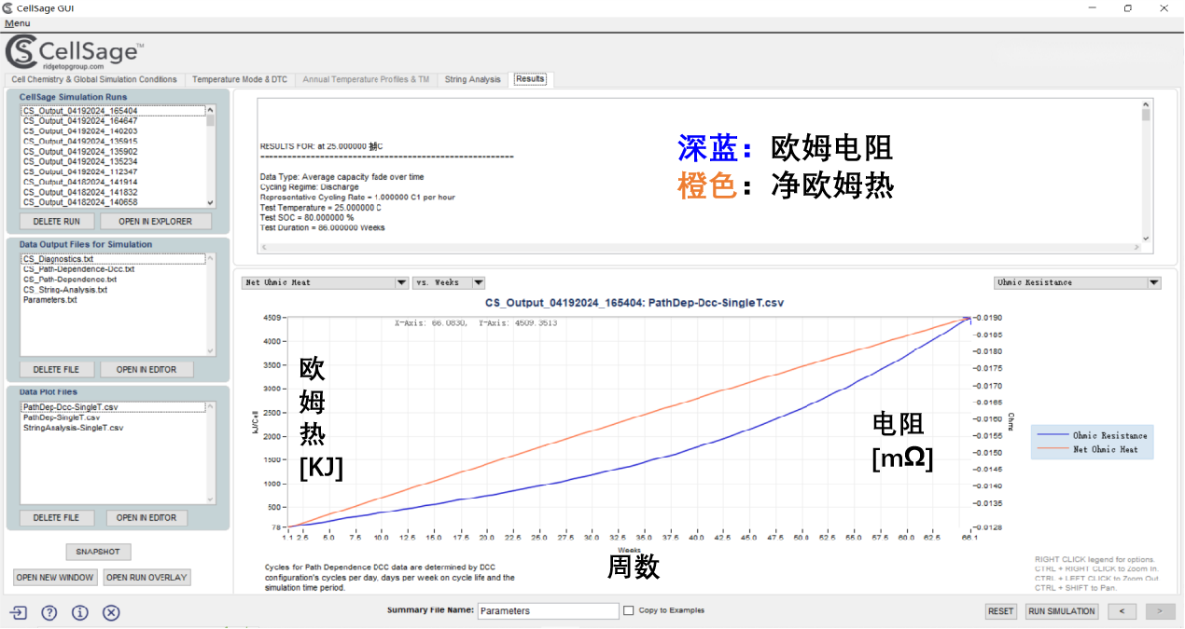Viewport: 1185px width, 629px height.
Task: Click the login arrow icon at bottom left
Action: click(19, 612)
